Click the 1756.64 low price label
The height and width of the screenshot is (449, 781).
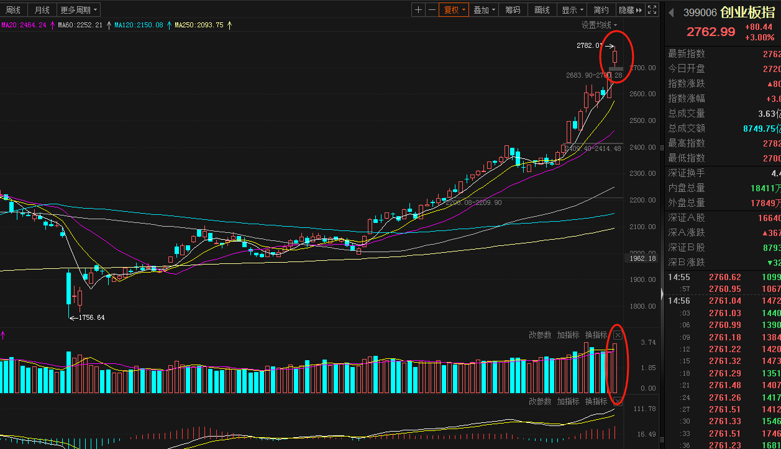91,317
